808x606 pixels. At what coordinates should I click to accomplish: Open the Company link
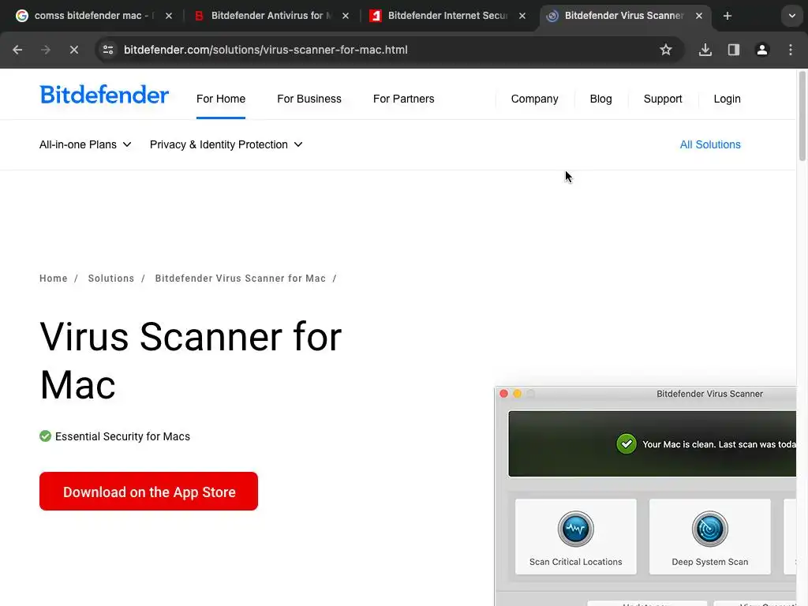click(534, 99)
